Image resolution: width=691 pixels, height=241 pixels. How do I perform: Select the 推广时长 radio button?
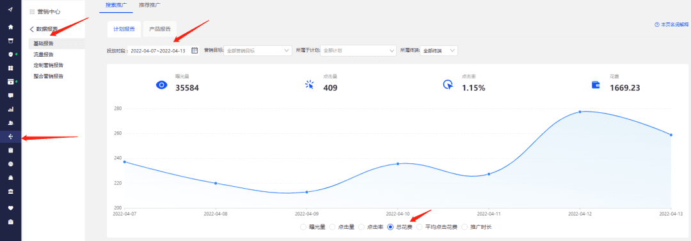tap(464, 227)
